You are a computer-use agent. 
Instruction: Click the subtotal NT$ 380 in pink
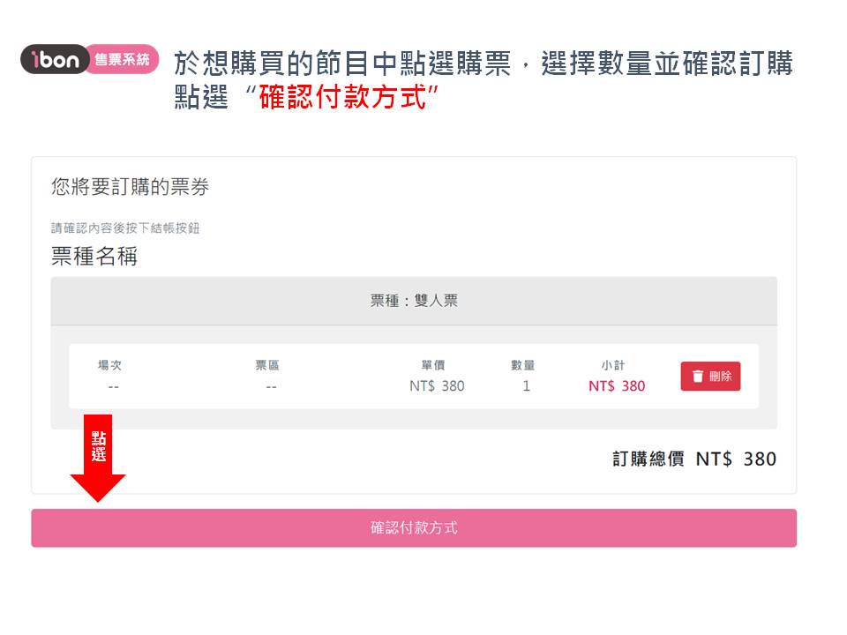coord(617,386)
